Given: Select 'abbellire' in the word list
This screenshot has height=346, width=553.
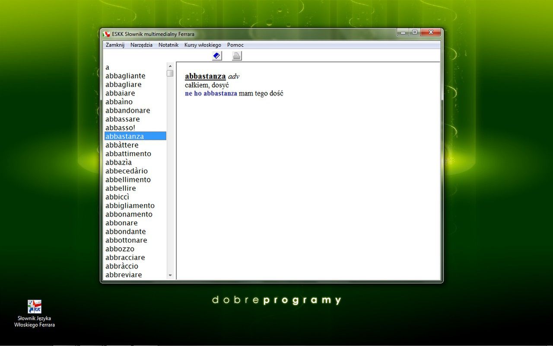Looking at the screenshot, I should 135,188.
